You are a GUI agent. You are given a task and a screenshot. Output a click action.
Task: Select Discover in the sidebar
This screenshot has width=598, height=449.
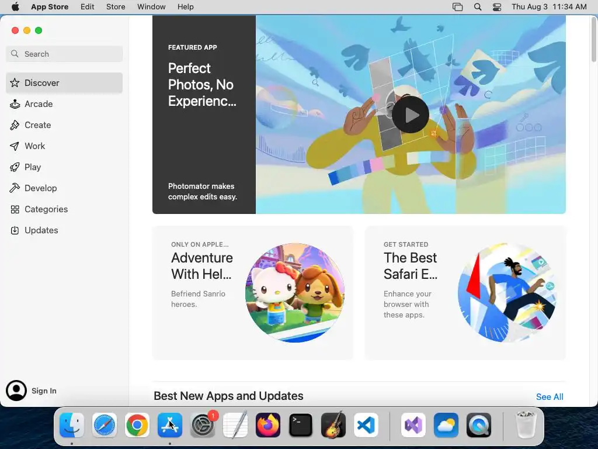click(64, 83)
